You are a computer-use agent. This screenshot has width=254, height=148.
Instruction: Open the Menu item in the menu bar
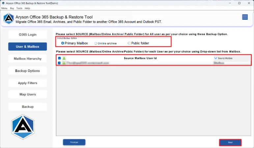4,8
